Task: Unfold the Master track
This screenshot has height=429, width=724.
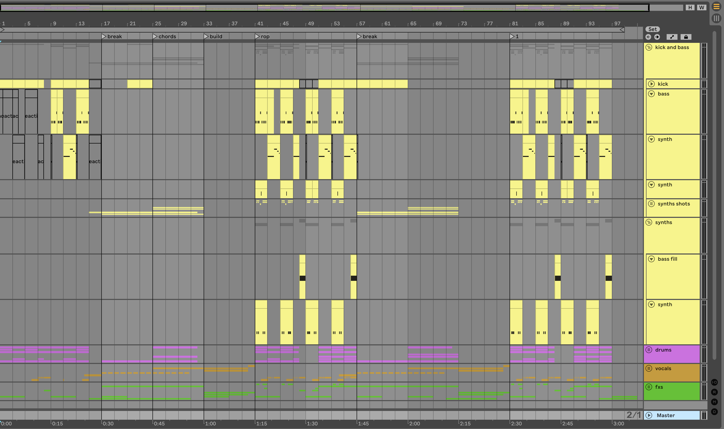Action: [x=649, y=415]
